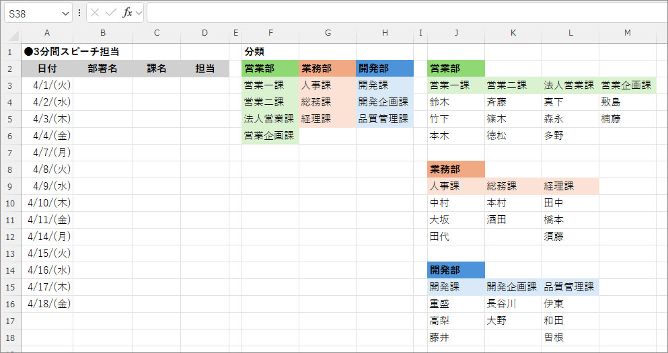The image size is (668, 353).
Task: Select 品質管理課 cell in column H
Action: [x=385, y=119]
